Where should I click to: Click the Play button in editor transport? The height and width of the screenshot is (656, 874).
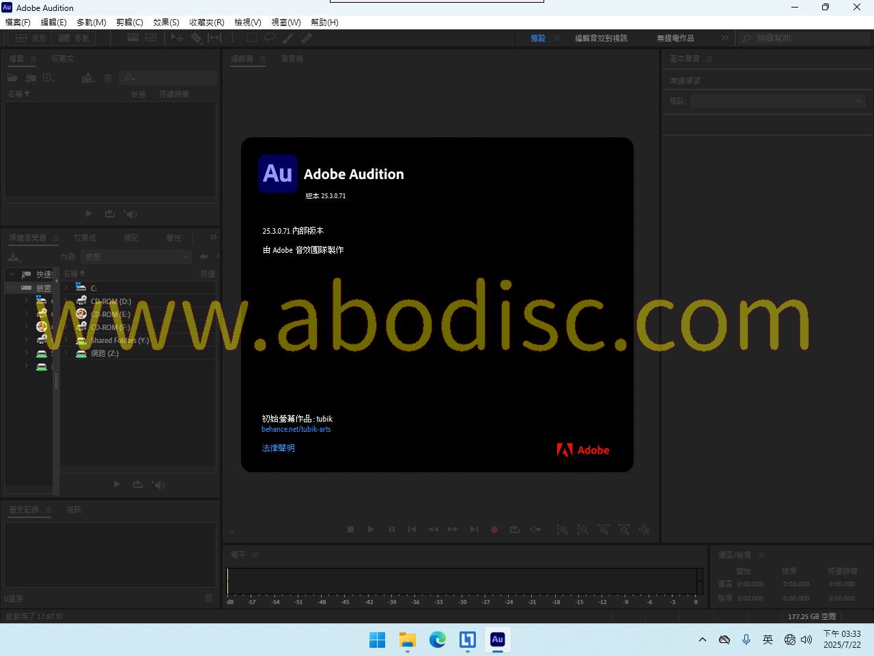(x=371, y=529)
